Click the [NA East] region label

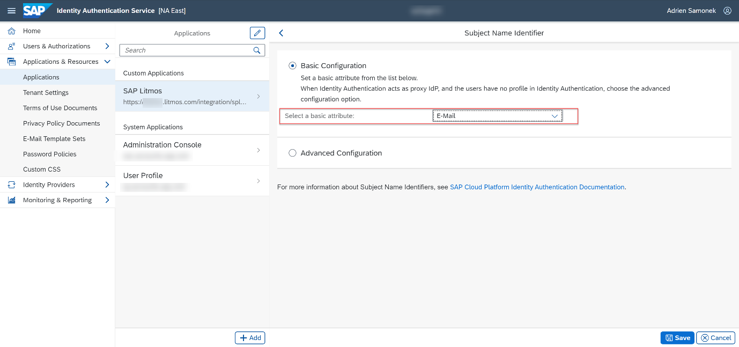click(x=172, y=11)
